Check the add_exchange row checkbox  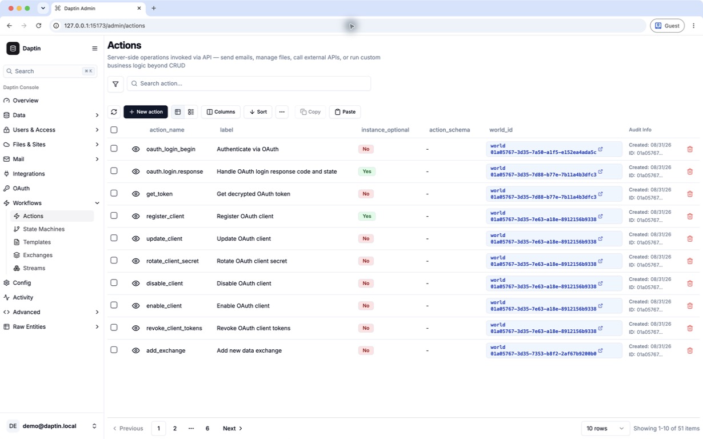pos(114,350)
